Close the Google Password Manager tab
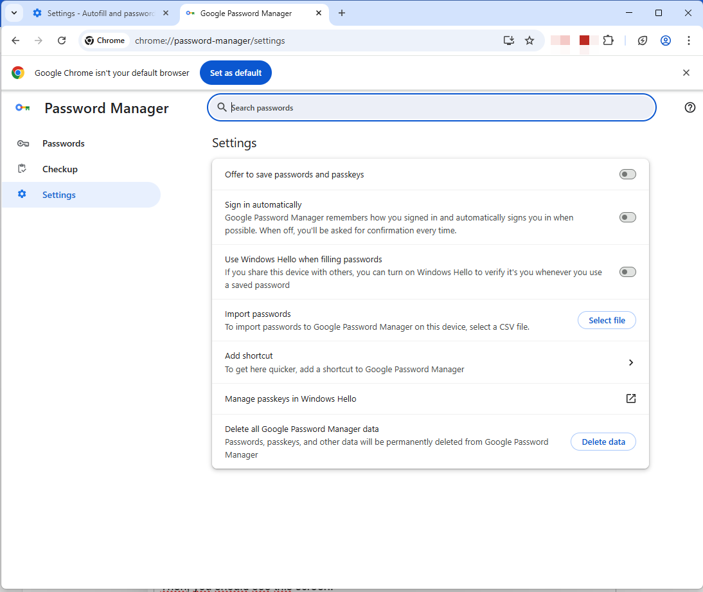The height and width of the screenshot is (592, 703). point(319,13)
